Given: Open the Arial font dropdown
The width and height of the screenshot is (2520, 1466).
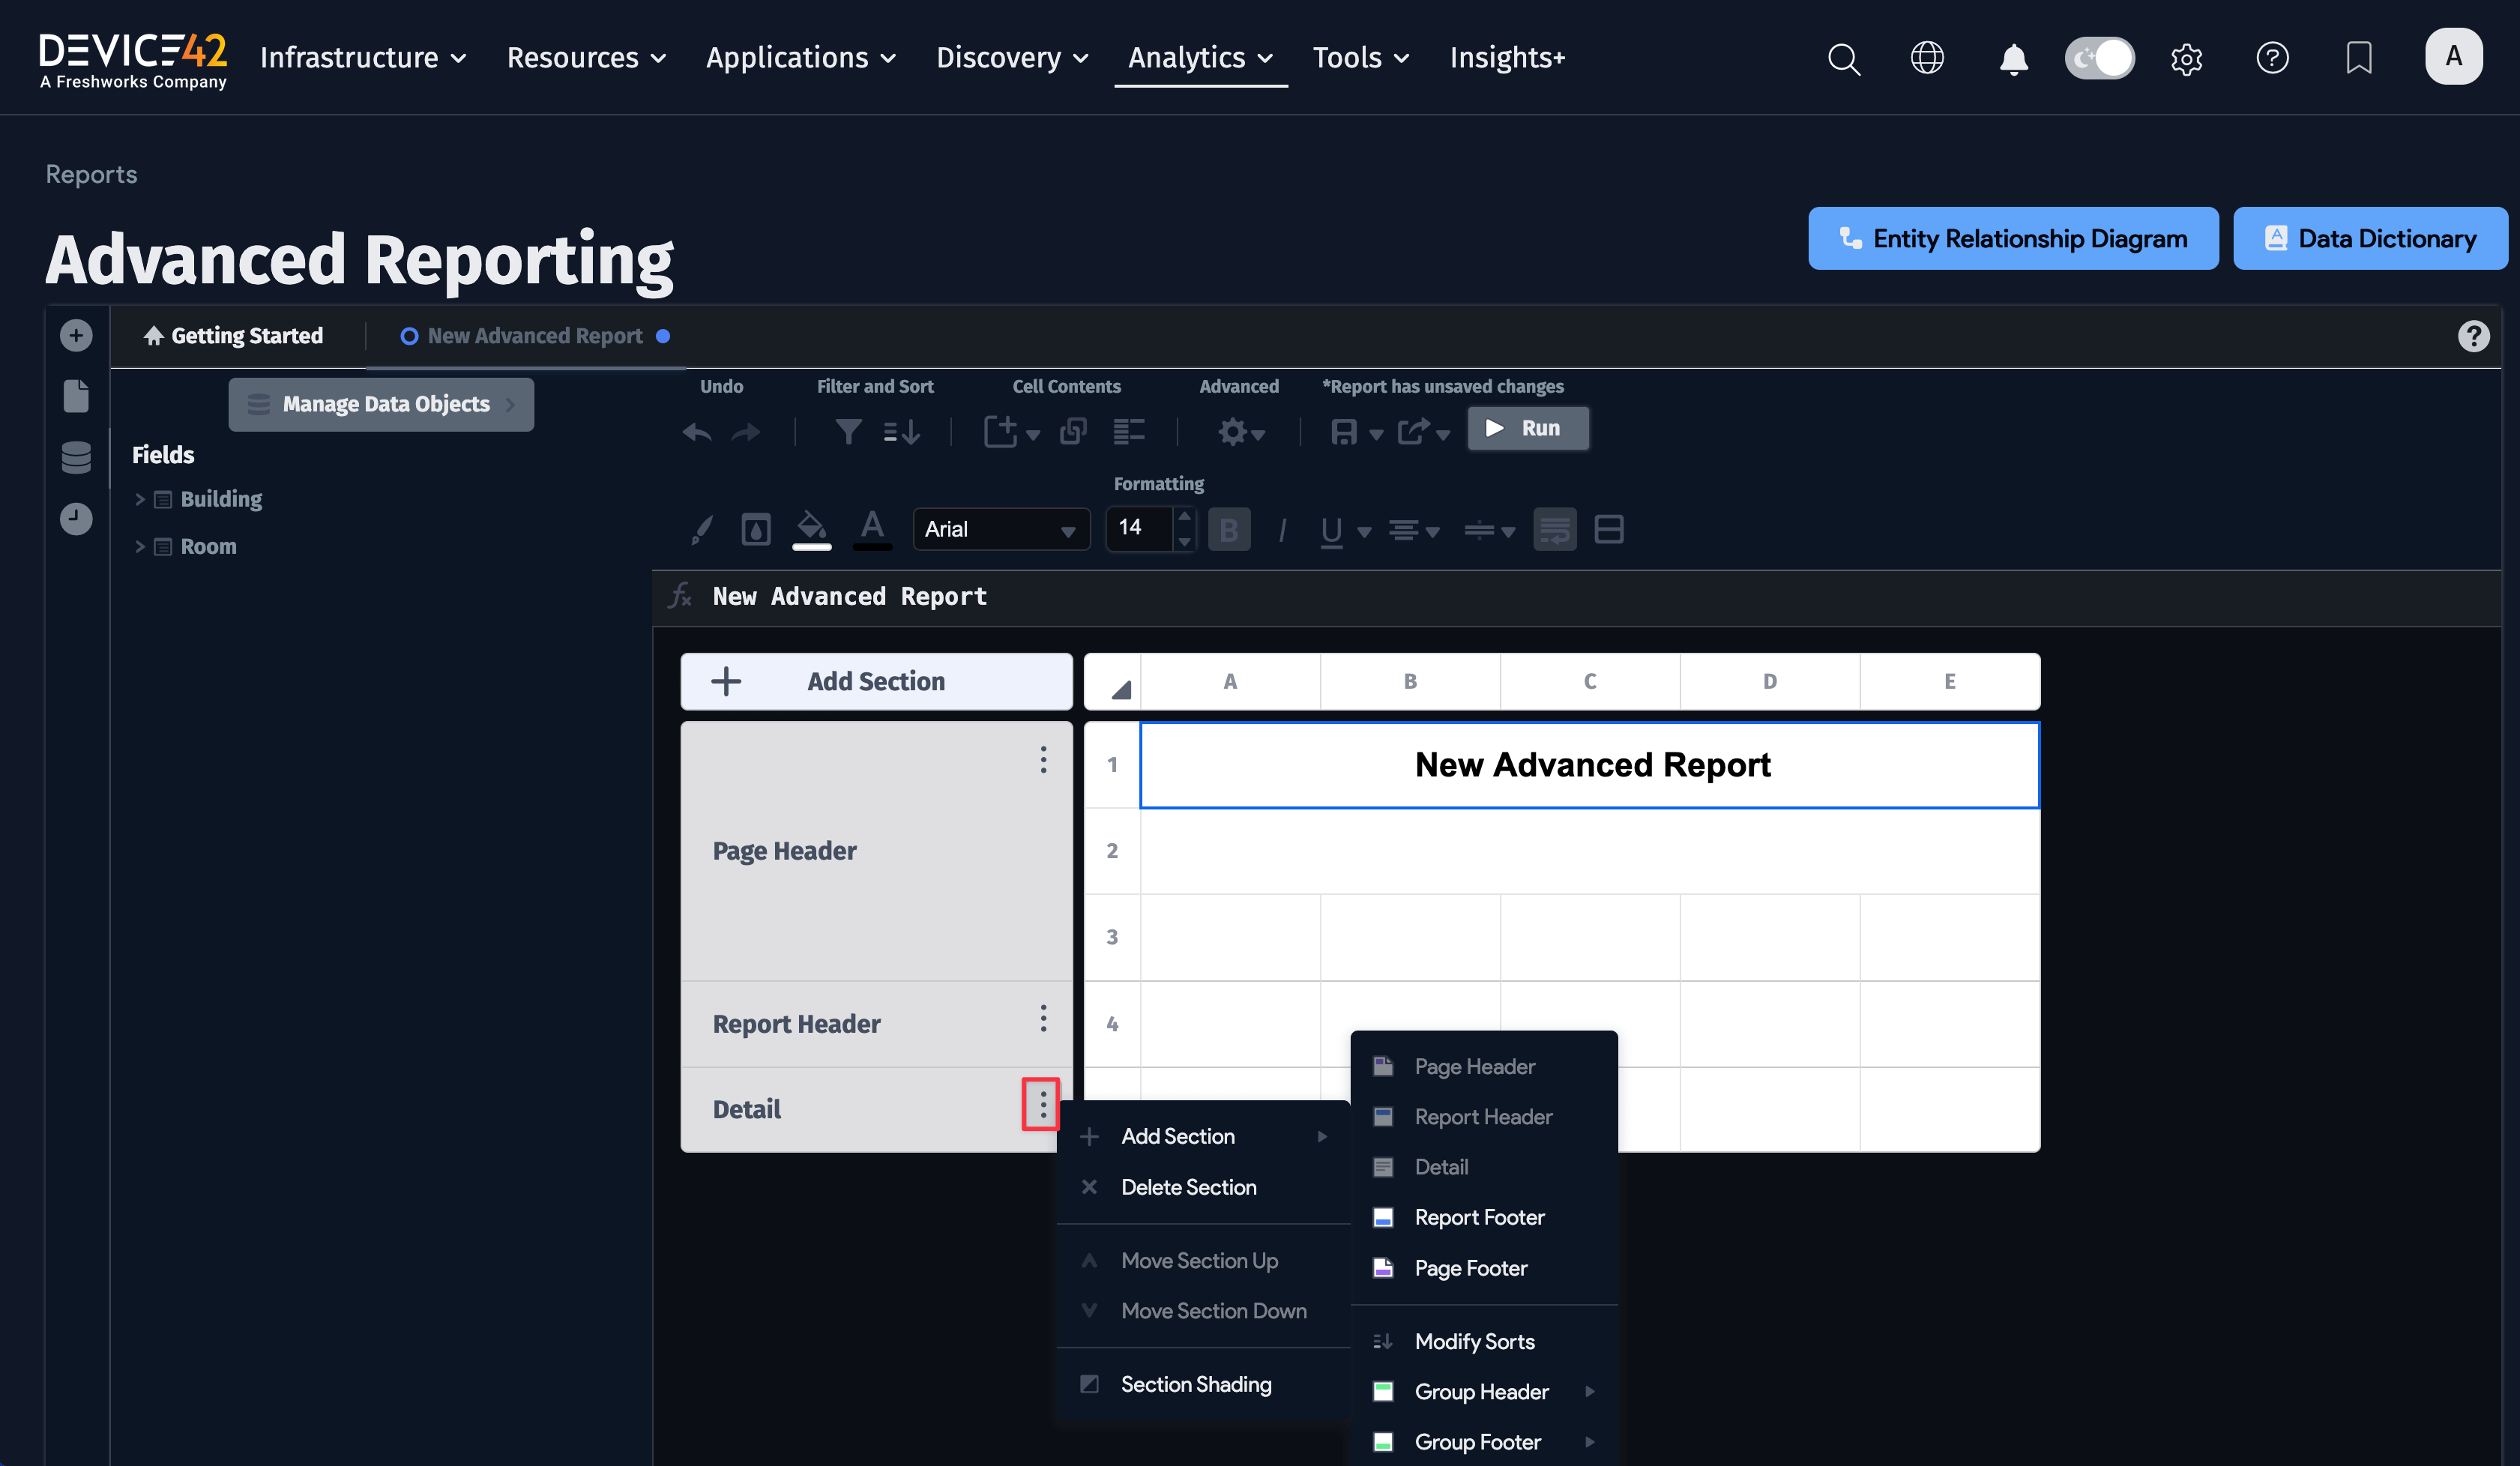Looking at the screenshot, I should [1001, 529].
